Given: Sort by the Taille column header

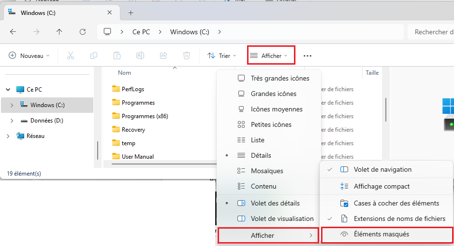Looking at the screenshot, I should pyautogui.click(x=372, y=73).
